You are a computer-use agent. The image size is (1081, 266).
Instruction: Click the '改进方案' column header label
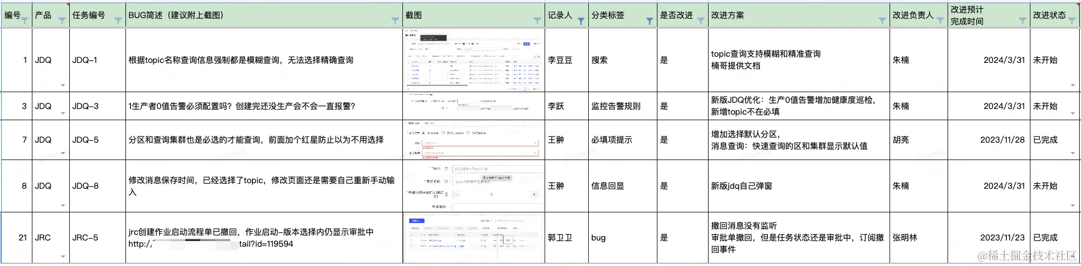(727, 15)
